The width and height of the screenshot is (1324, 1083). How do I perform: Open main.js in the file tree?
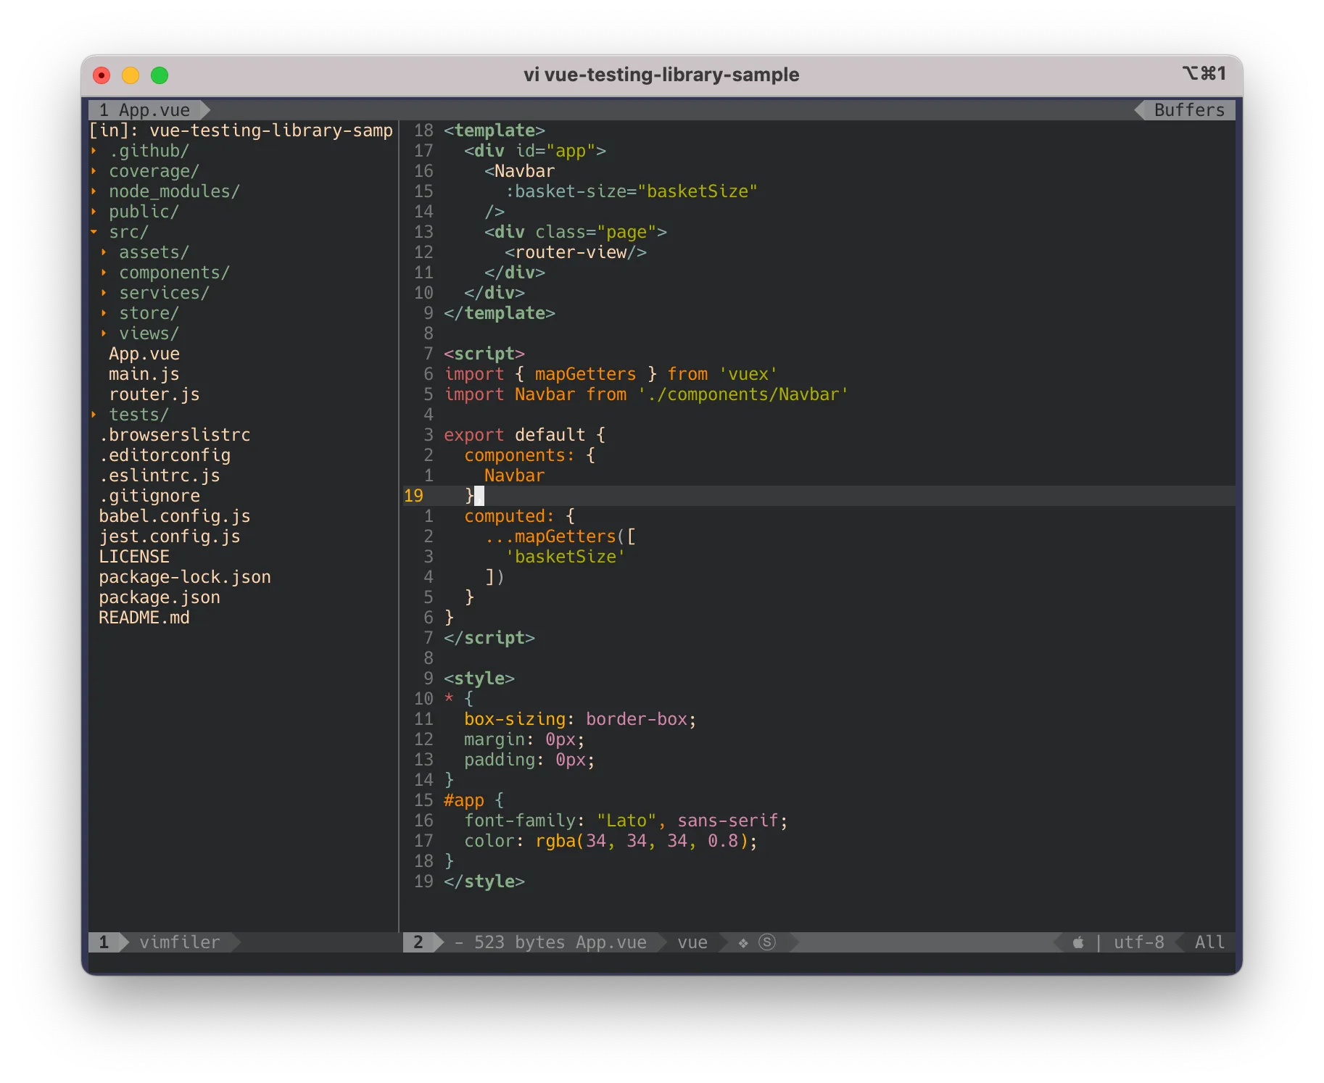(144, 374)
